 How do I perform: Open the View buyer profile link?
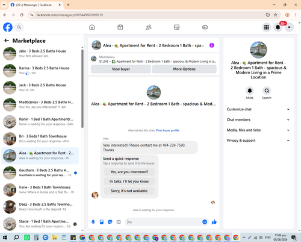pos(167,130)
